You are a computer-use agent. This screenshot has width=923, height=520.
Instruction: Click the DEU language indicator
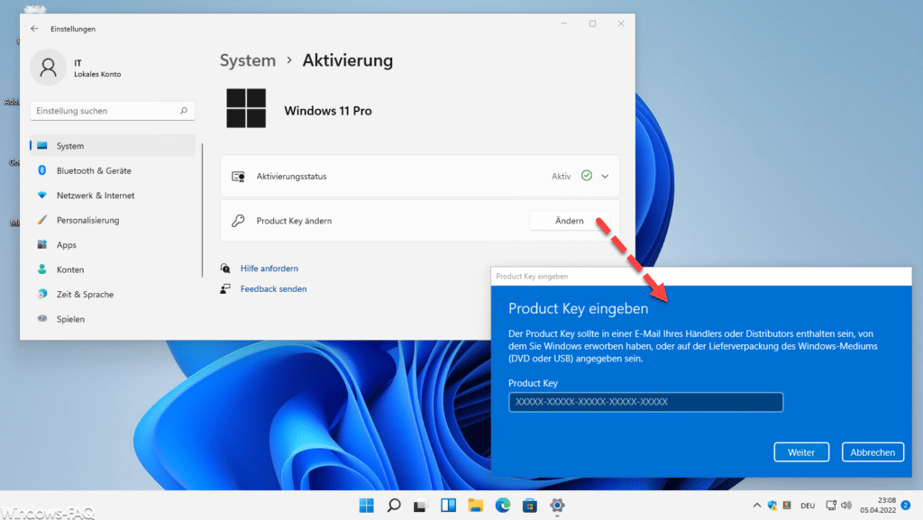[x=808, y=506]
